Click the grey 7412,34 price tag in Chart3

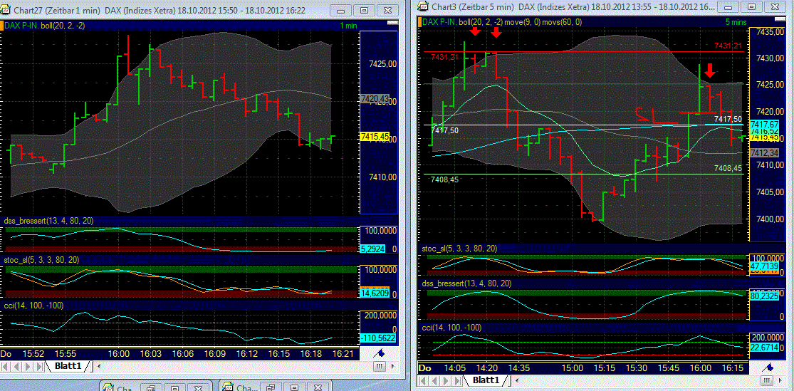click(x=764, y=152)
